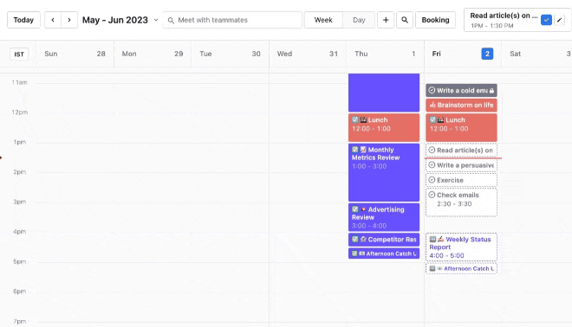Go to the next week arrow
The image size is (572, 327).
point(69,20)
